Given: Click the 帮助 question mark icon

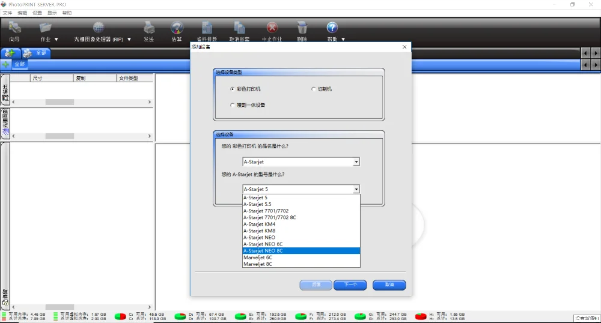Looking at the screenshot, I should click(x=332, y=28).
